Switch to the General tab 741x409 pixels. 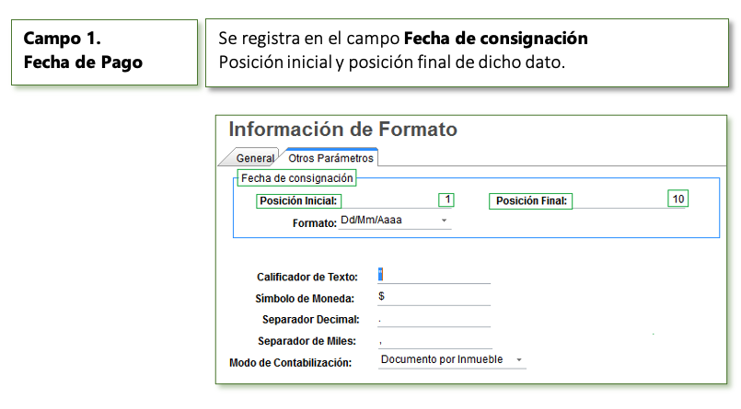pos(255,158)
